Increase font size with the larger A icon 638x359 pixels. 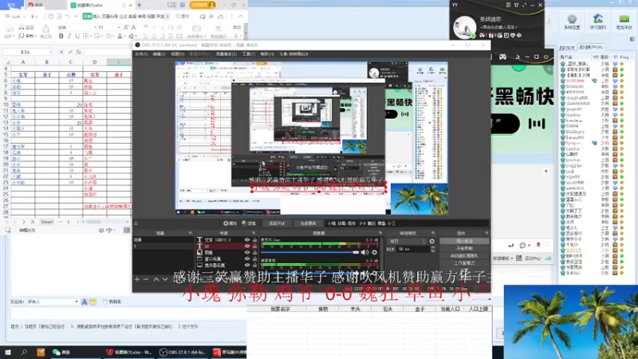click(126, 27)
